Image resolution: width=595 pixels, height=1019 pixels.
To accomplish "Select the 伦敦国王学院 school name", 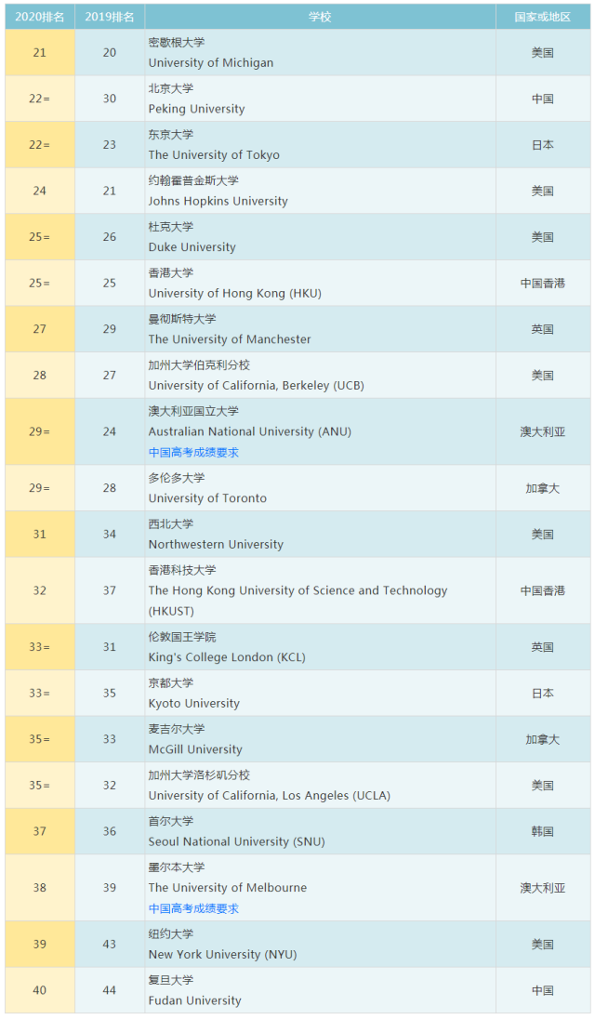I will click(x=182, y=637).
